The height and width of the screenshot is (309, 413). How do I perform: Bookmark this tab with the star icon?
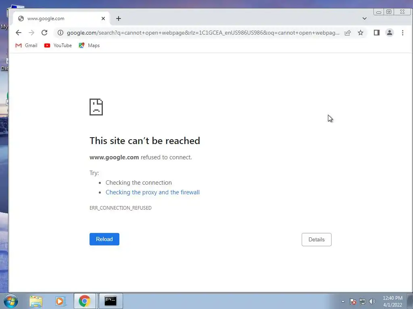[x=361, y=33]
